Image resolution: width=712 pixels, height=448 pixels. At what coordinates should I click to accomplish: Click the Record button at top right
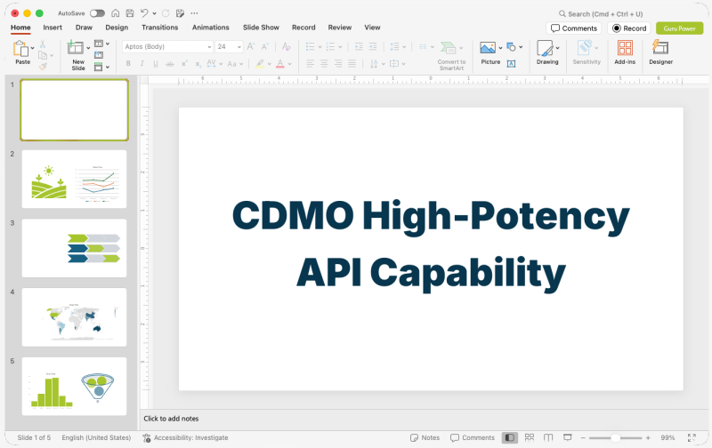pyautogui.click(x=629, y=28)
